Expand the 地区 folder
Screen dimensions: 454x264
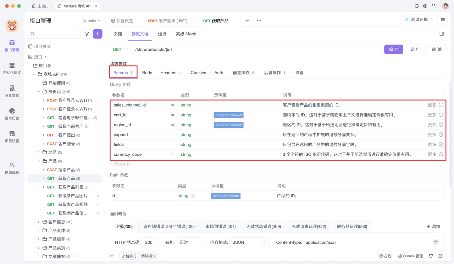click(x=39, y=153)
